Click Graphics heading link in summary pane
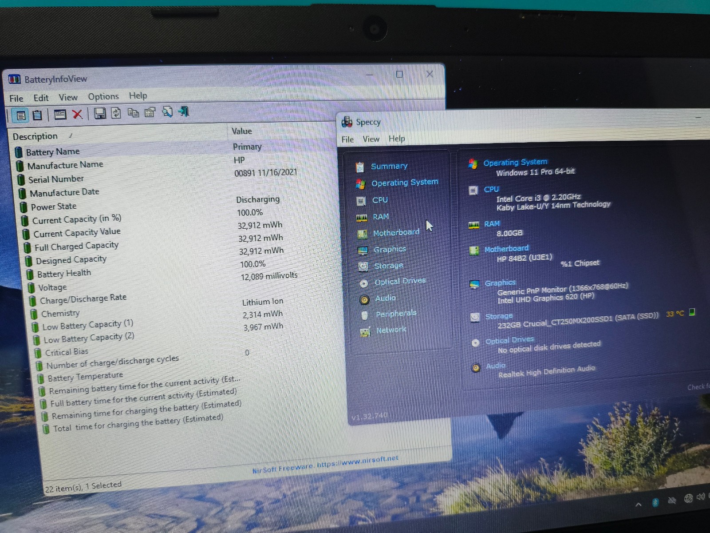This screenshot has width=710, height=533. pyautogui.click(x=500, y=283)
